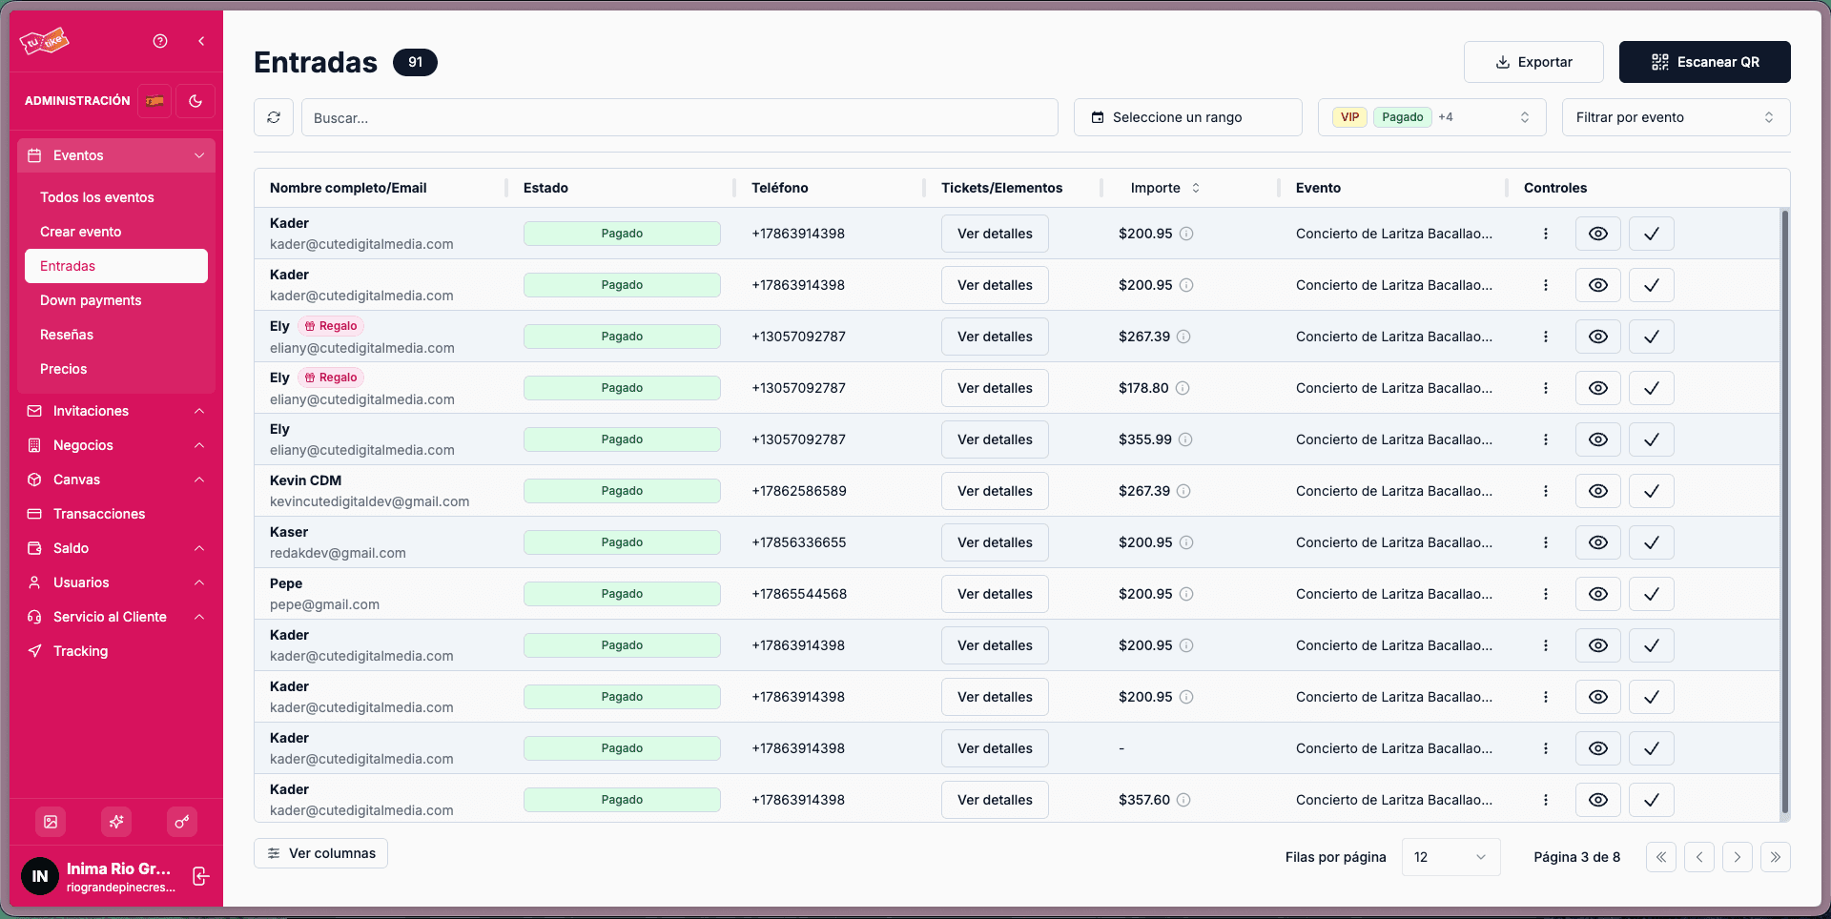Image resolution: width=1831 pixels, height=919 pixels.
Task: View Pepe's entry with the eye icon
Action: tap(1598, 594)
